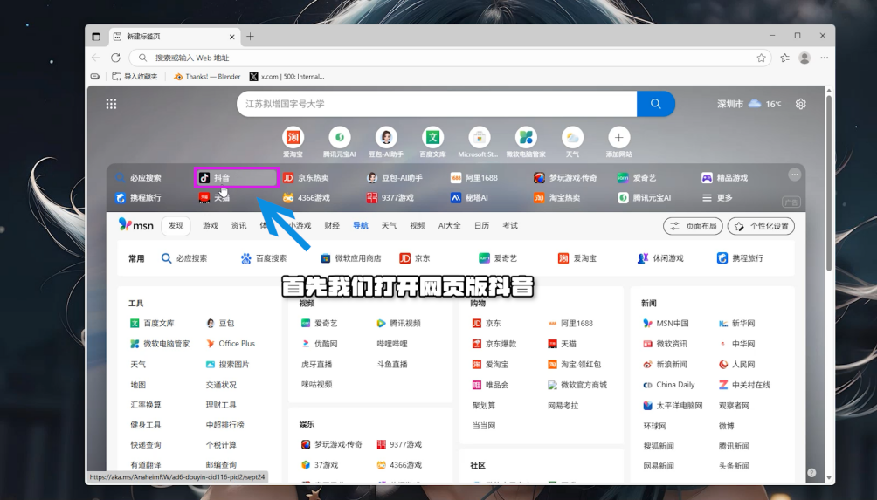The width and height of the screenshot is (877, 500).
Task: Open page settings gear icon
Action: 800,104
